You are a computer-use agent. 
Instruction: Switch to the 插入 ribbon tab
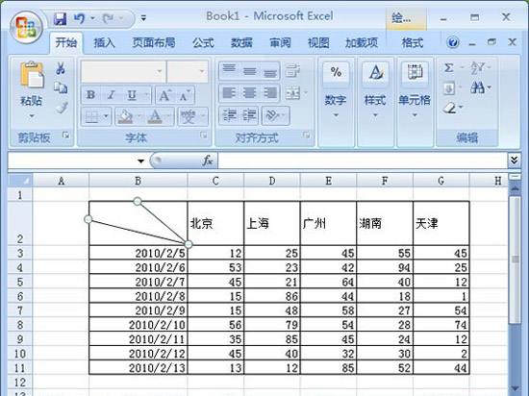[x=104, y=43]
